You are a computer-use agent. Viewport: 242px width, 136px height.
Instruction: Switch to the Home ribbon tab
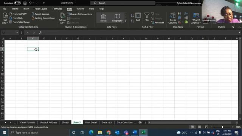click(15, 9)
